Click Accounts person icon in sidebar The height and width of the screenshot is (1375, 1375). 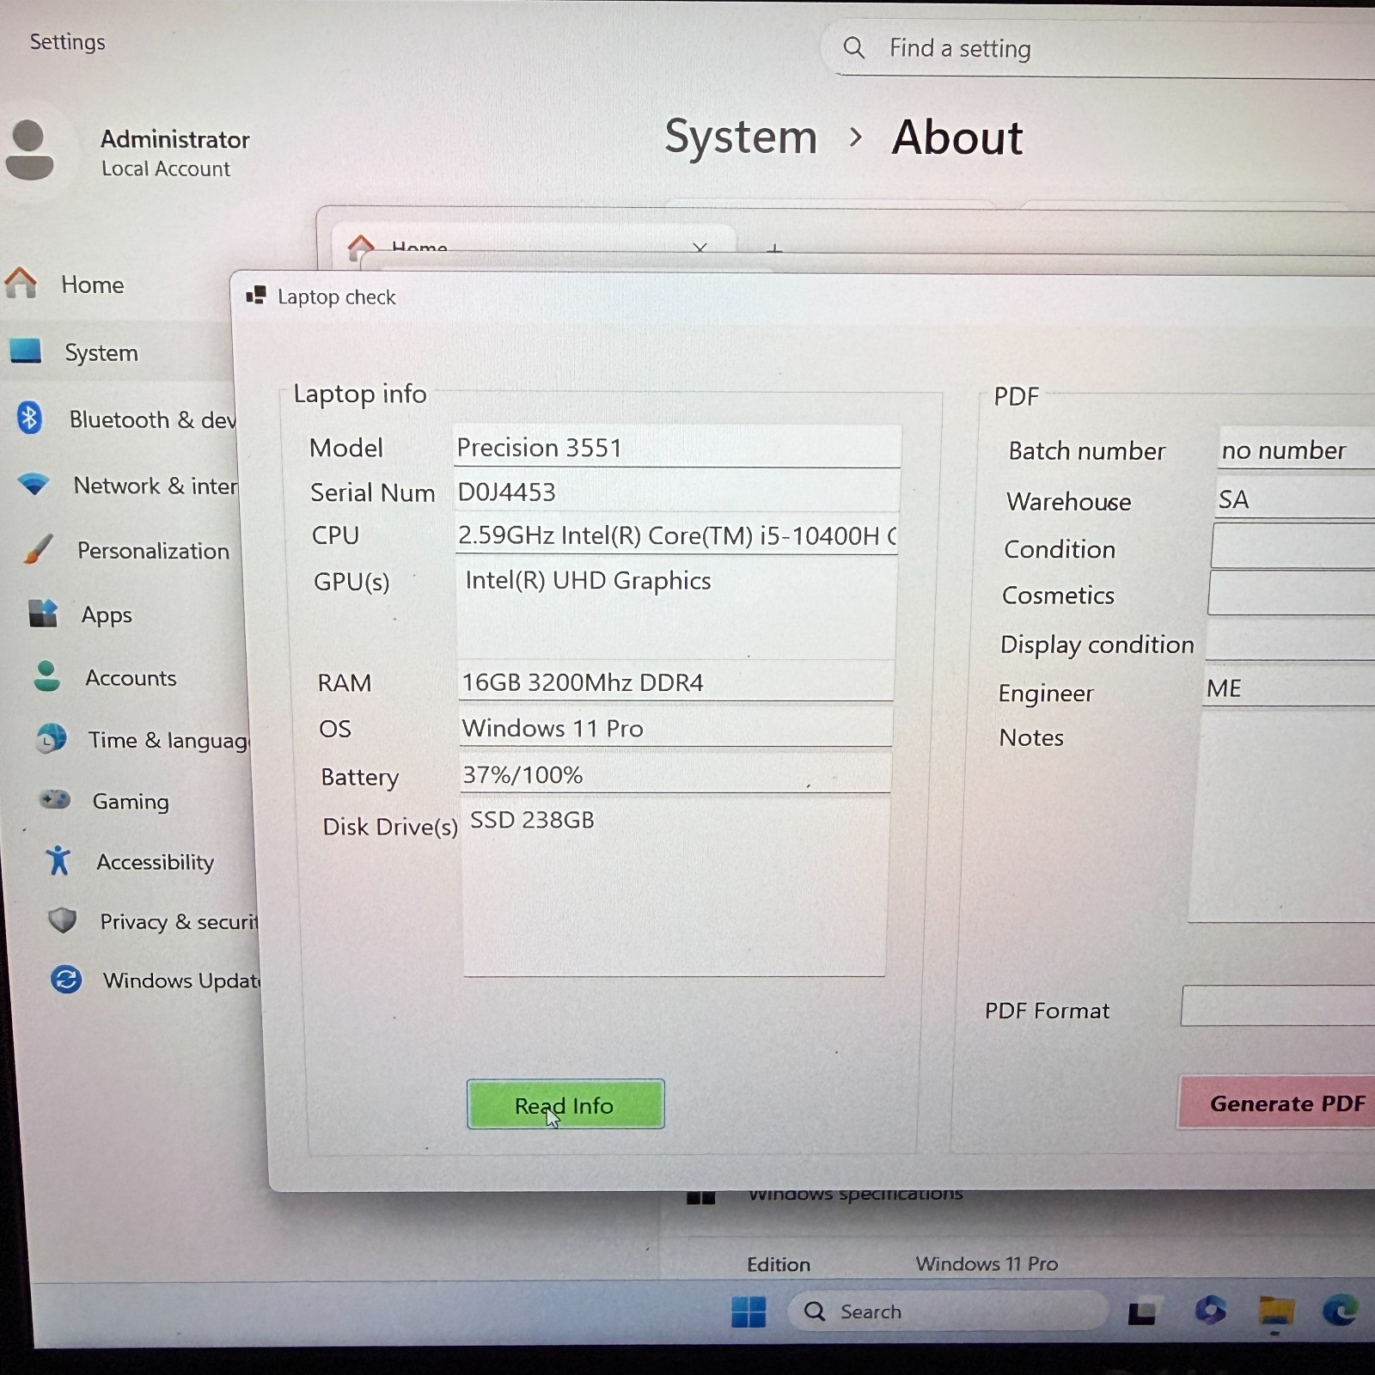47,676
